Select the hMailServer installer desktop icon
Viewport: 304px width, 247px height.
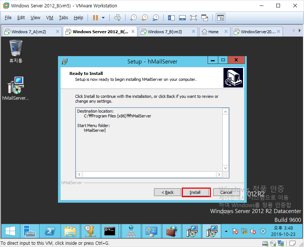(x=16, y=88)
